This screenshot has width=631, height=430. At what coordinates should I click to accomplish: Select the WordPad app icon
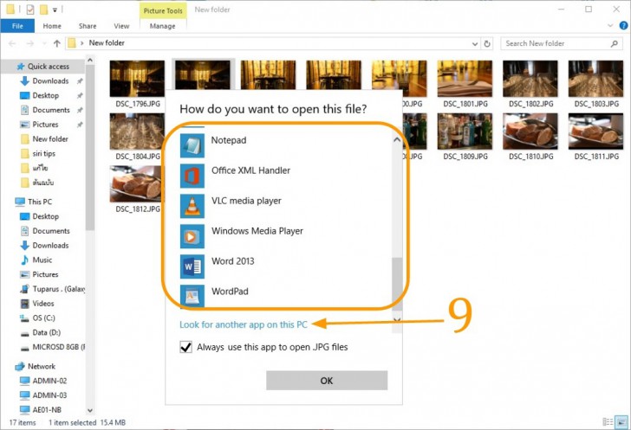pyautogui.click(x=192, y=296)
